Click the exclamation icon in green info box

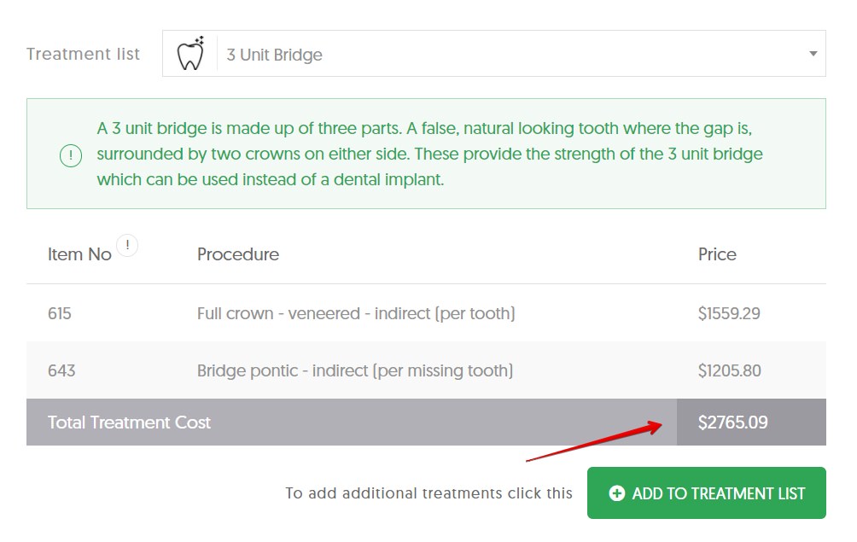tap(71, 155)
